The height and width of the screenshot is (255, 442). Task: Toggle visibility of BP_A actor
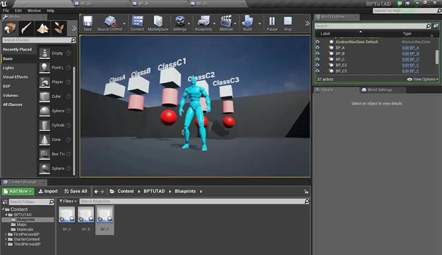318,47
